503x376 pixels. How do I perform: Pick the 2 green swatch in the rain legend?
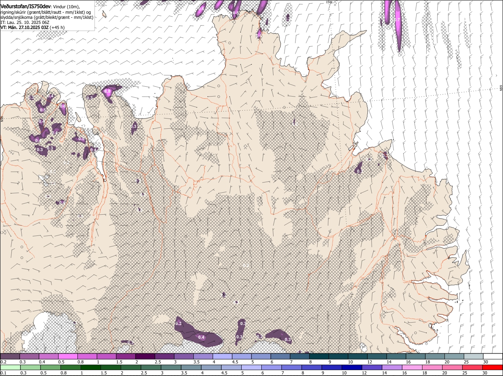tap(131, 368)
